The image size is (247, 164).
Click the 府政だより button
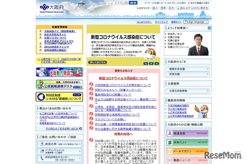188,142
